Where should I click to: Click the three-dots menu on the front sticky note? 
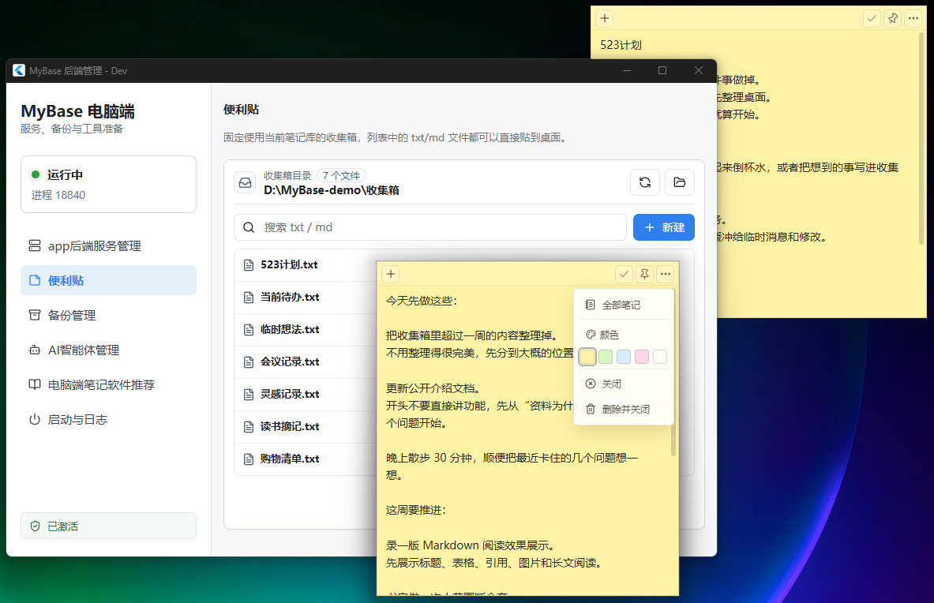click(666, 274)
